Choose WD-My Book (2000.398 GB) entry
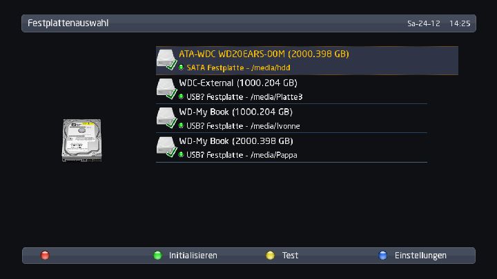 pyautogui.click(x=235, y=141)
